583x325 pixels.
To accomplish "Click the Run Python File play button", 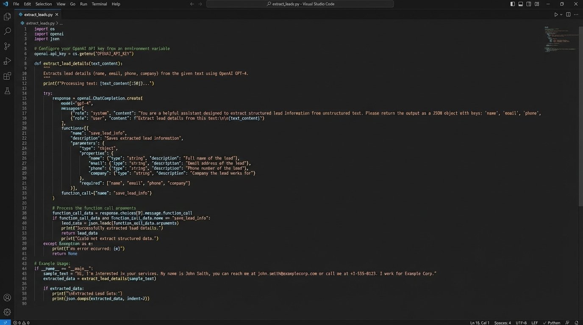I will coord(556,14).
